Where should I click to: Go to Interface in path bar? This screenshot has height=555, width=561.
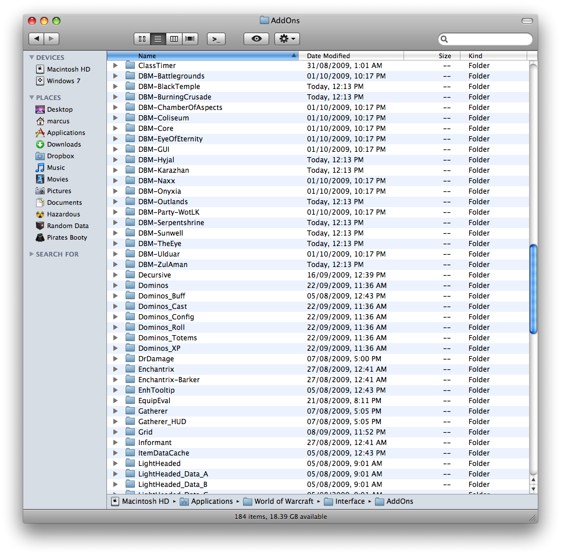(345, 501)
